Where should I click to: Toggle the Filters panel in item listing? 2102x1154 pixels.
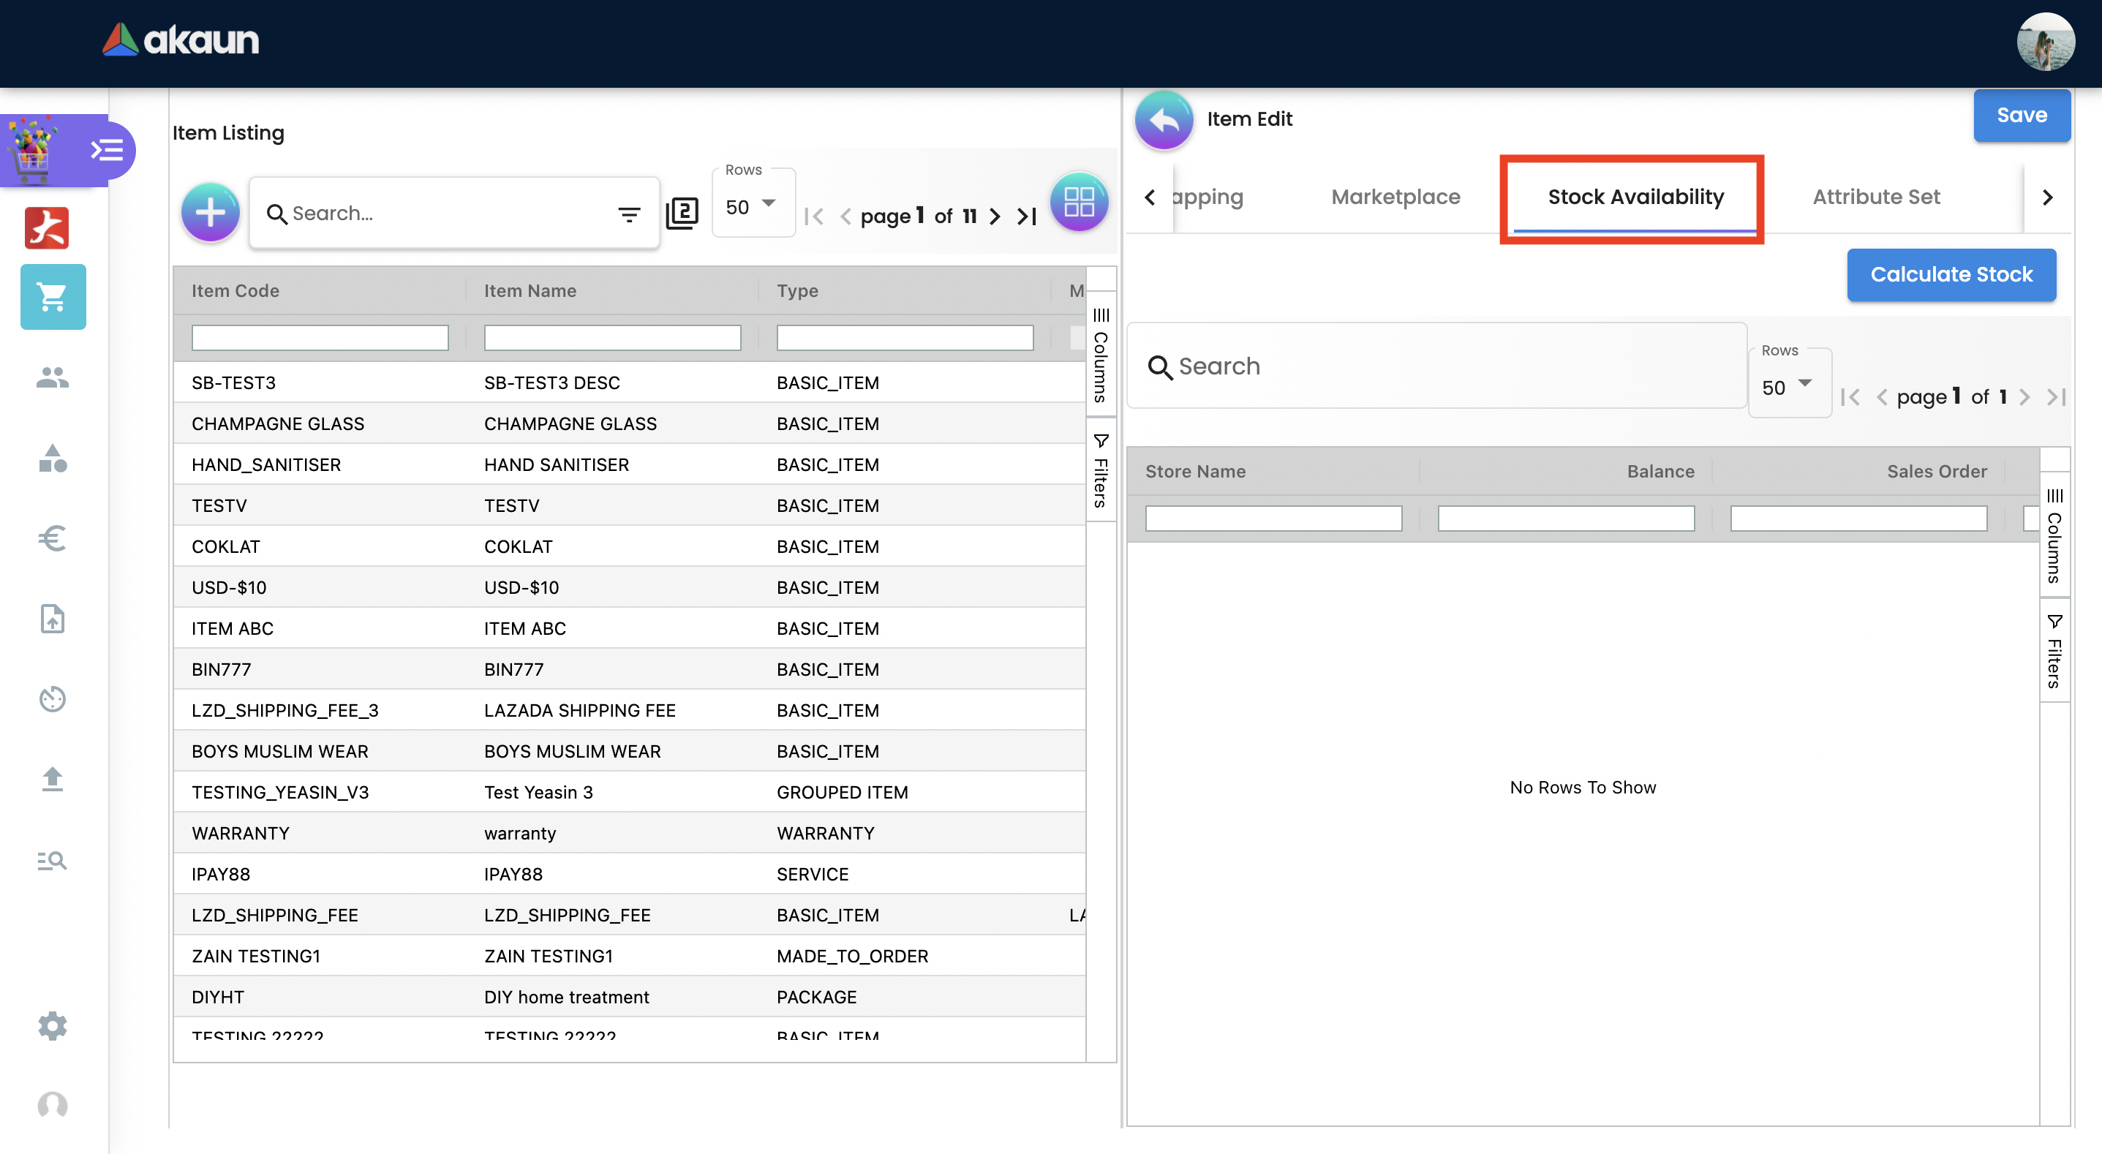1101,471
